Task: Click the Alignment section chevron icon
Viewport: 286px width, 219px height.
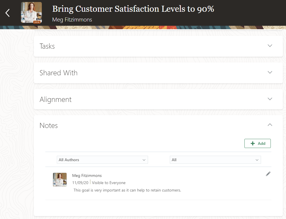Action: tap(270, 99)
